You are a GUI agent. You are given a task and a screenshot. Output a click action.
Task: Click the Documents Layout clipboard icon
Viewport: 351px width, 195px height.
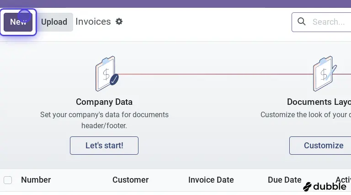click(324, 74)
